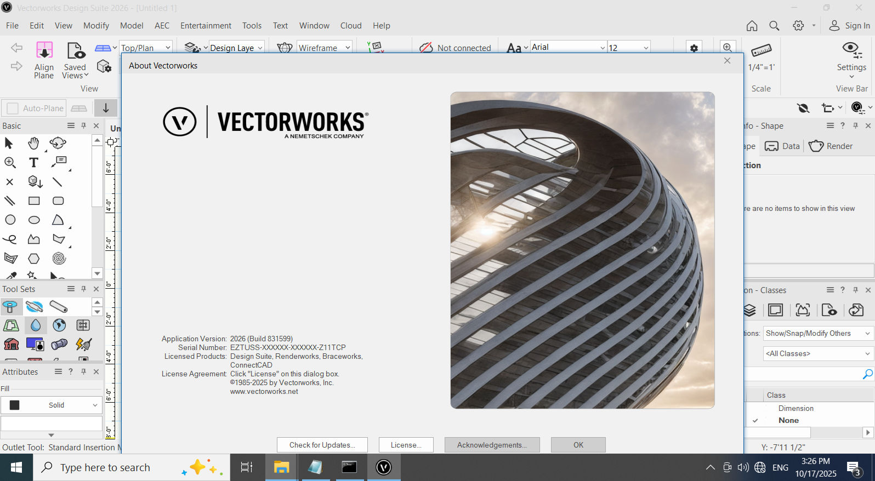Select the Callout tool

click(59, 162)
